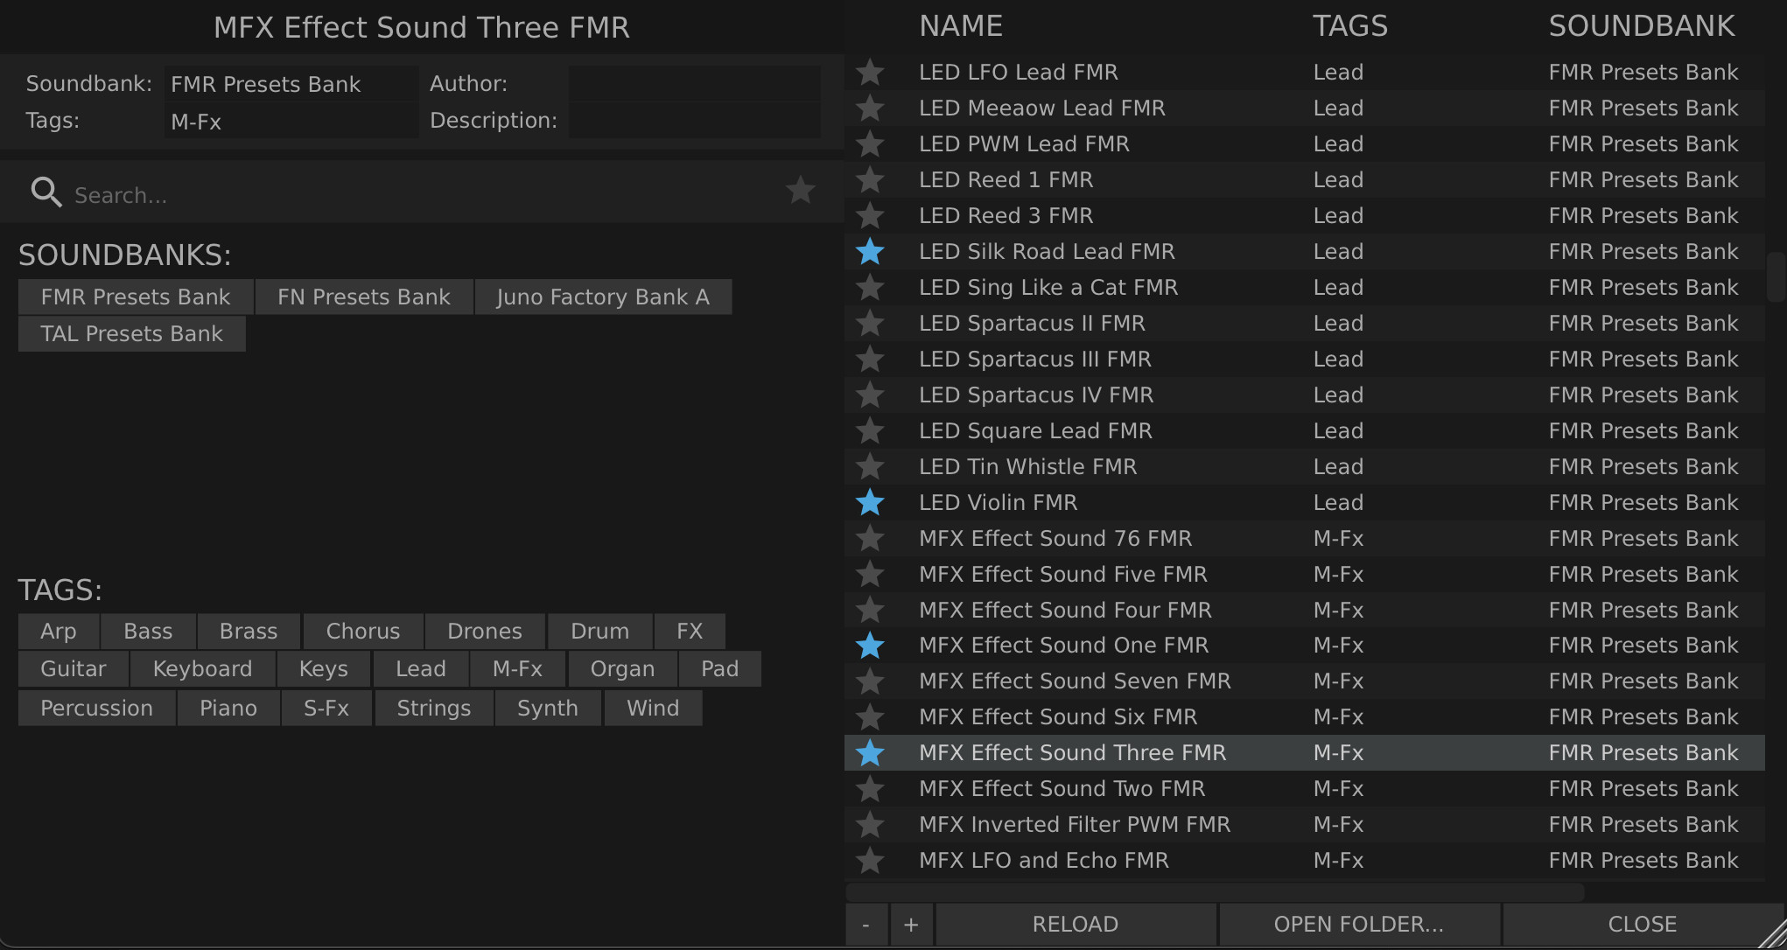Sort the list by the NAME column header
The width and height of the screenshot is (1787, 950).
click(x=961, y=26)
